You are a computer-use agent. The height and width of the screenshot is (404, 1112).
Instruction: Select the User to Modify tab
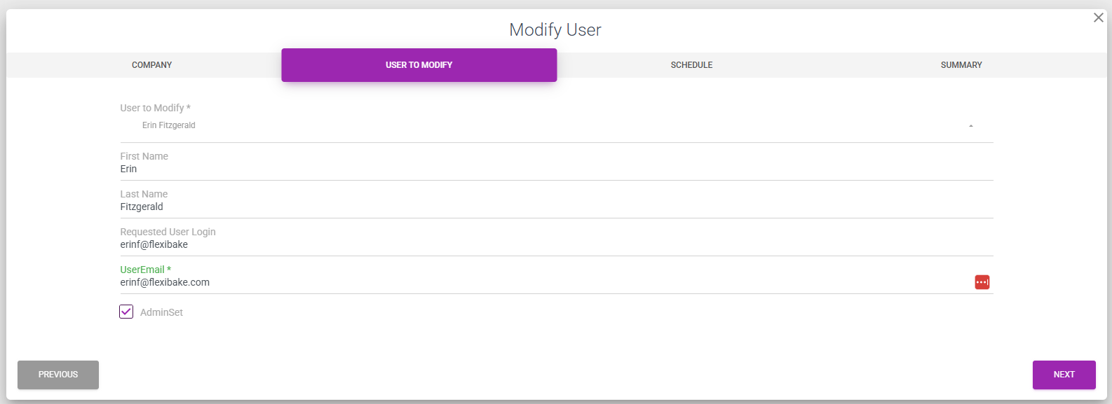coord(419,65)
